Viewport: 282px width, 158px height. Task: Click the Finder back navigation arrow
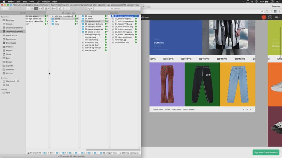coord(3,8)
